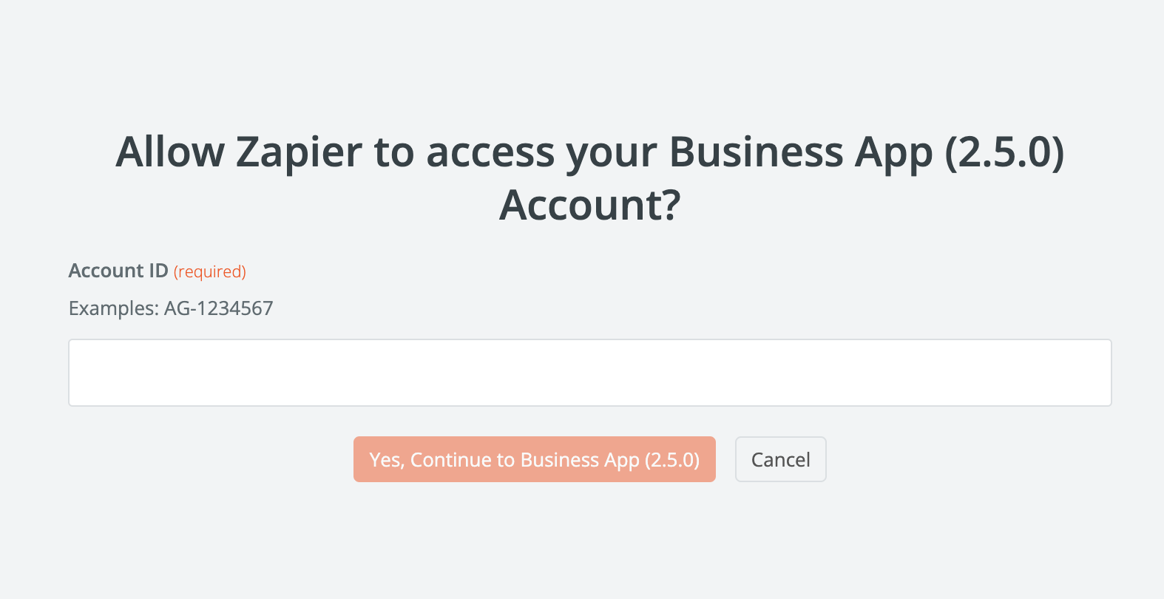Confirm access with the orange Continue button
The height and width of the screenshot is (599, 1164).
(534, 459)
